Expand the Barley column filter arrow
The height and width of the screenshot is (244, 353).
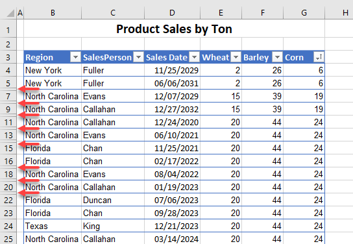coord(277,57)
